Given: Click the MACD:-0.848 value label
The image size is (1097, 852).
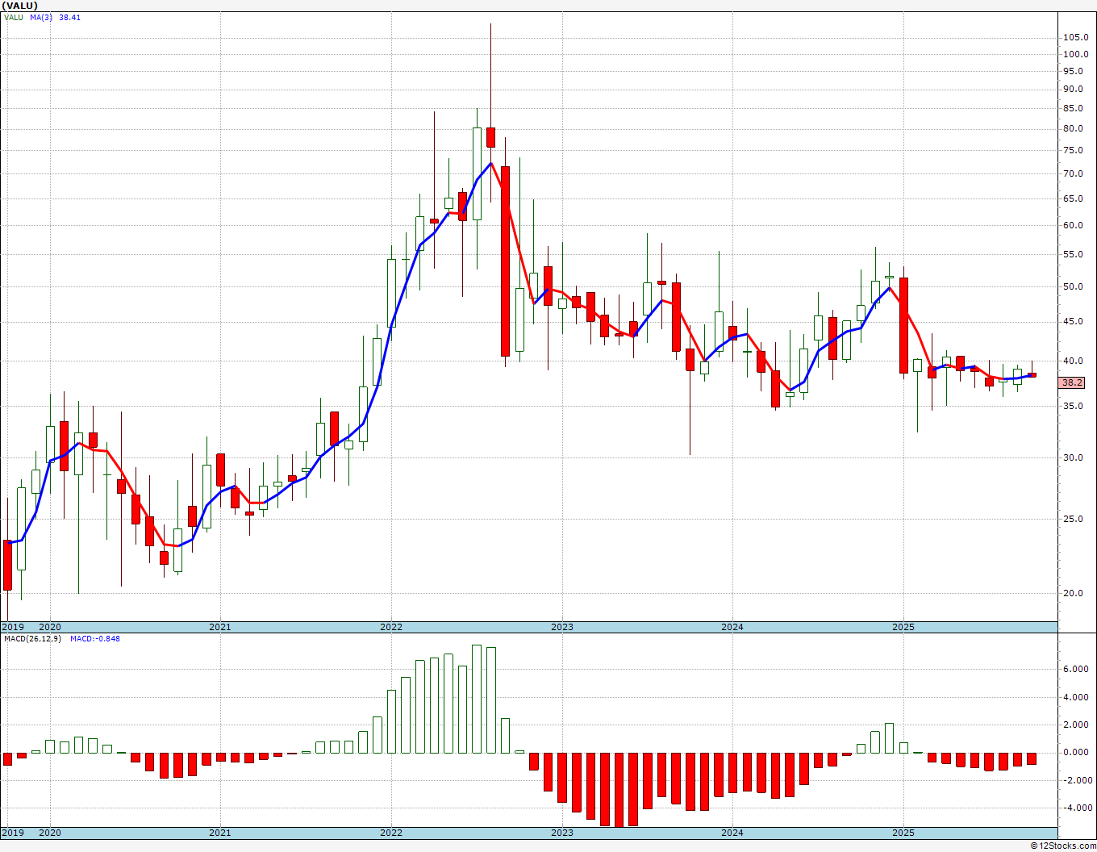Looking at the screenshot, I should click(x=95, y=639).
